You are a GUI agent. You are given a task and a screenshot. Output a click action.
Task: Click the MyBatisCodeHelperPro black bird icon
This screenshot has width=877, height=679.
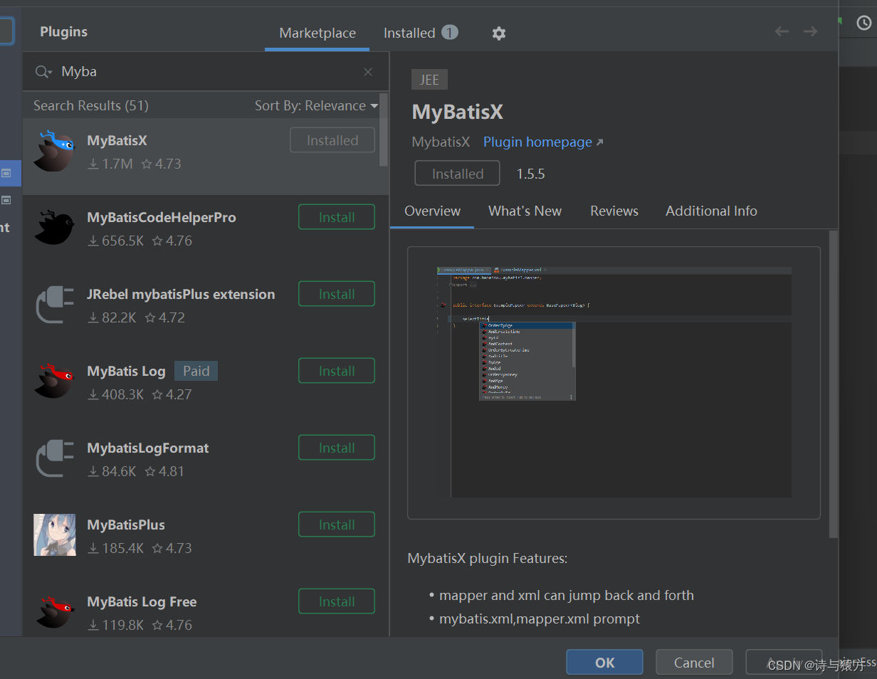[x=55, y=228]
